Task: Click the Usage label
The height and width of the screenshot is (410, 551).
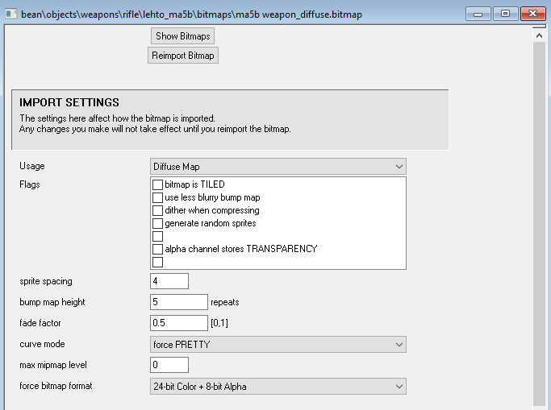Action: pyautogui.click(x=32, y=166)
